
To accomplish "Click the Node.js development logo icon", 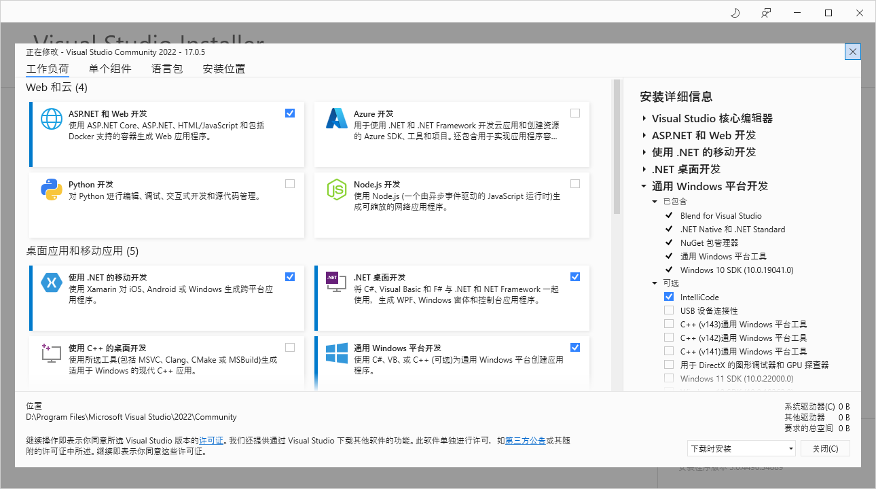I will [x=337, y=189].
